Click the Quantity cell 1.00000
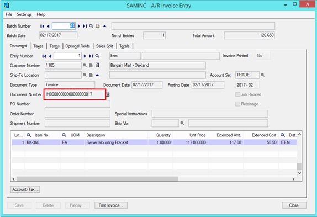The image size is (317, 217). 161,142
